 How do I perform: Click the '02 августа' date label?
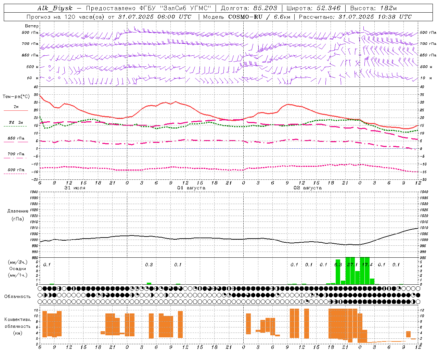[x=307, y=188]
